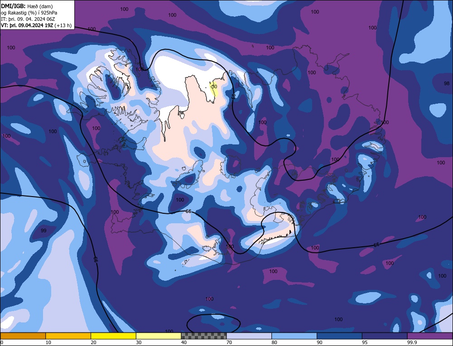Click the '(+13 h)' forecast offset text
Image resolution: width=453 pixels, height=346 pixels.
click(x=63, y=25)
